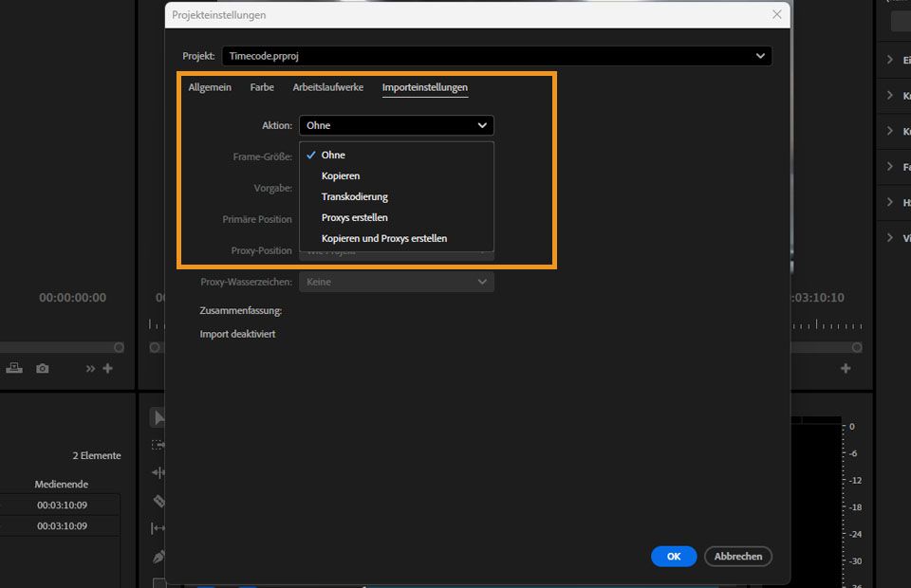911x588 pixels.
Task: Expand the sixth right panel section
Action: point(889,237)
